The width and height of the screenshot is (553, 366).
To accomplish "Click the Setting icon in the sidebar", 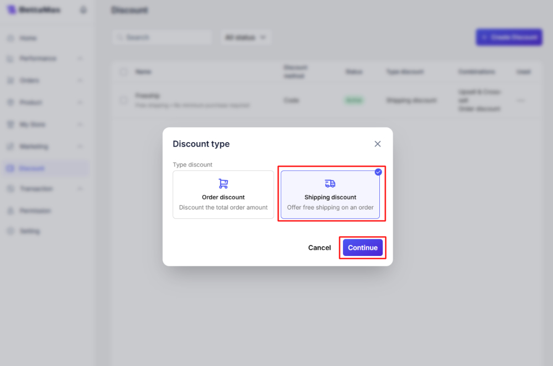I will tap(10, 231).
